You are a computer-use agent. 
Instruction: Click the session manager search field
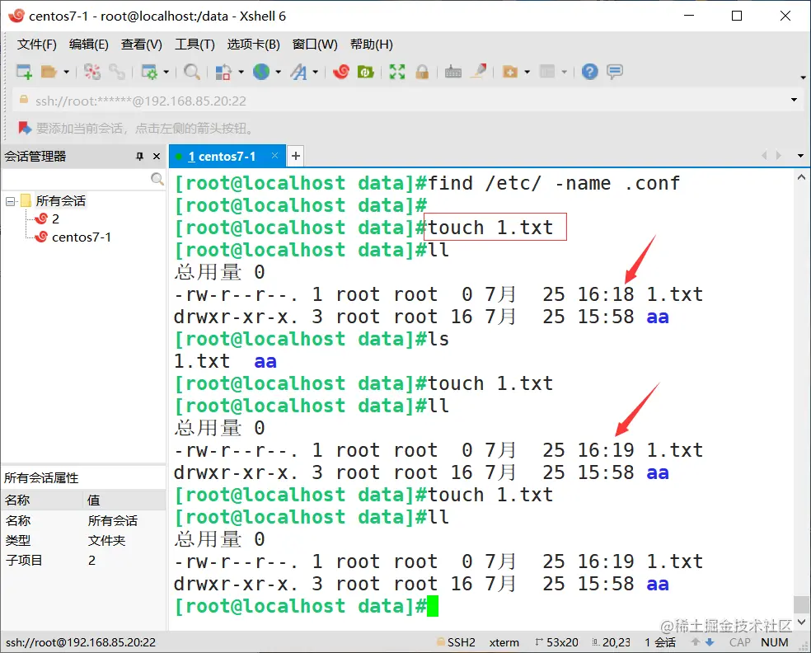click(x=76, y=179)
